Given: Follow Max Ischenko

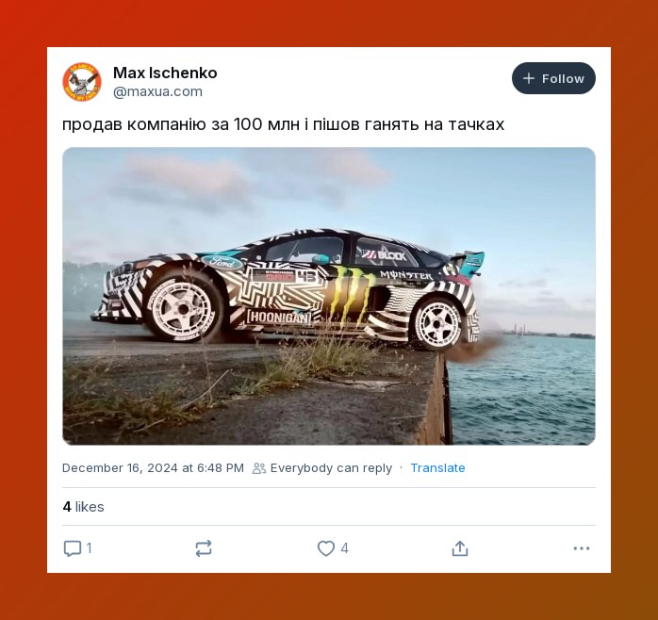Looking at the screenshot, I should 553,78.
